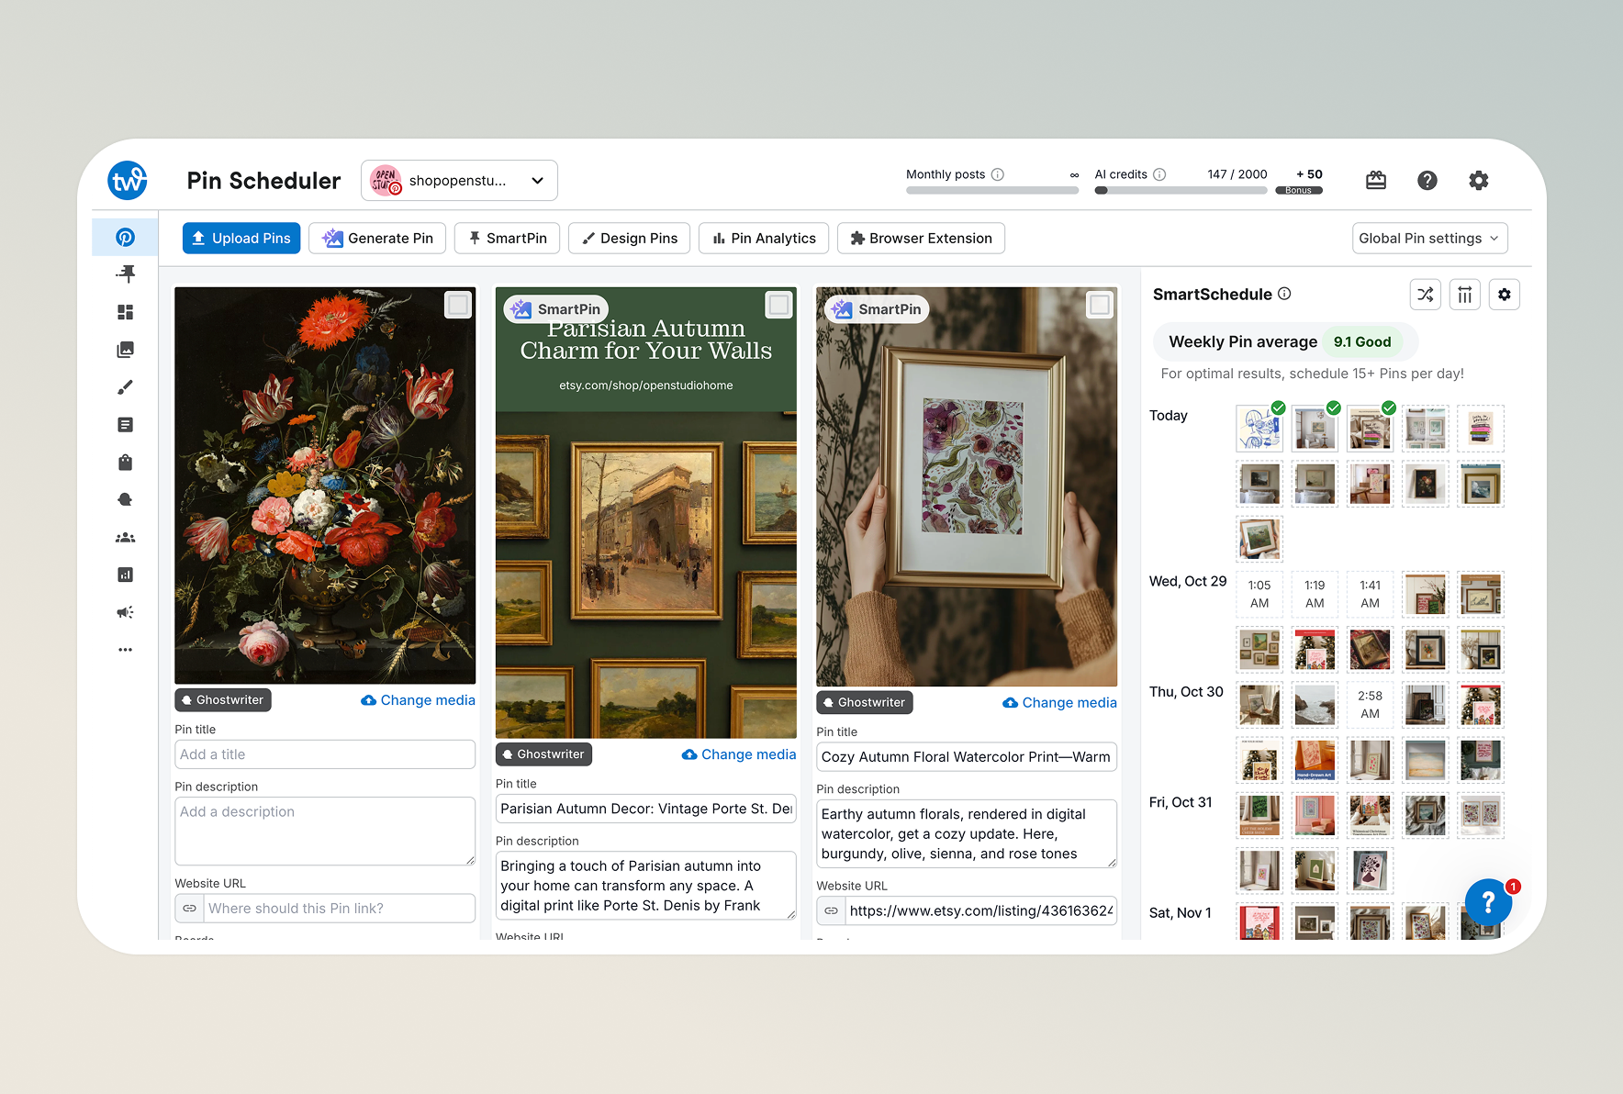The width and height of the screenshot is (1623, 1094).
Task: Click Ghostwriter under the floral painting pin
Action: pyautogui.click(x=223, y=700)
